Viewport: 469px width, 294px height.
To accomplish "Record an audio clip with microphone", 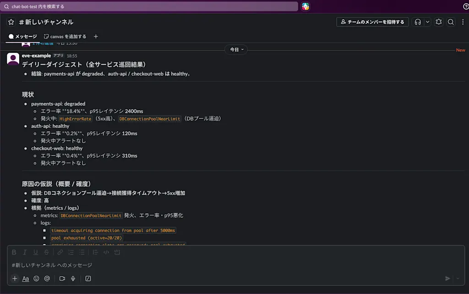I will [x=73, y=278].
